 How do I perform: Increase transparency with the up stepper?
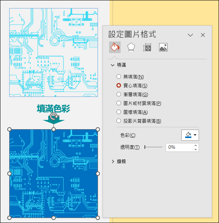coord(196,145)
